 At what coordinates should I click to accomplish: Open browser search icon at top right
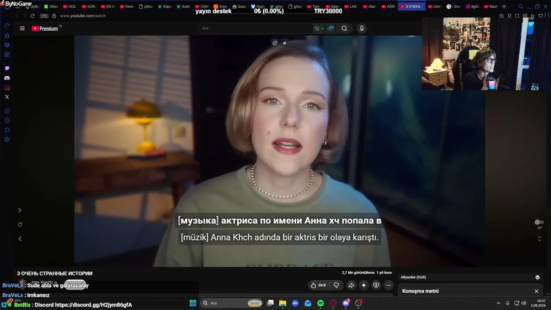520,6
